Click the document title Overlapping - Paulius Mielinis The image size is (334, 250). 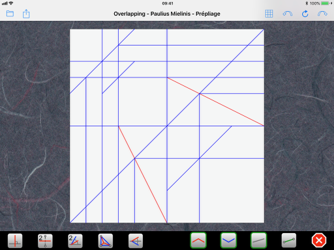pos(167,14)
